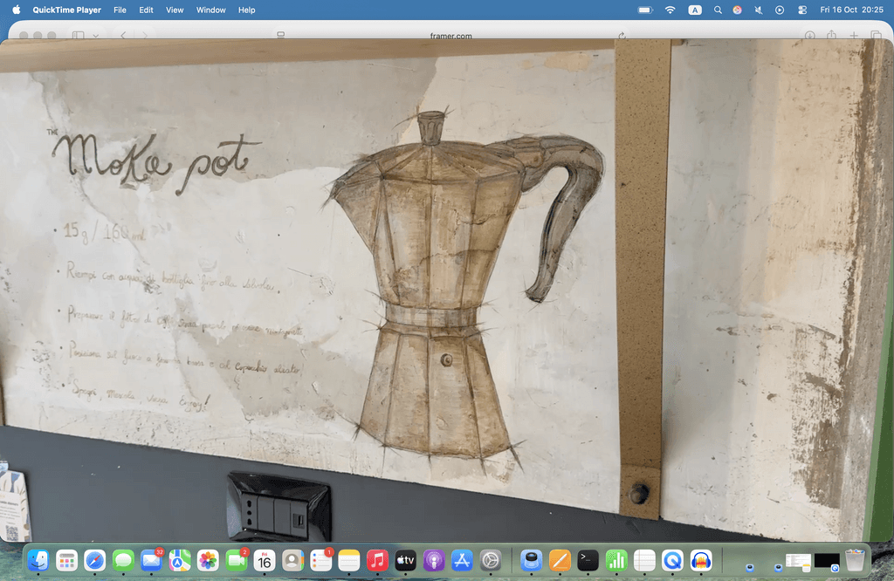
Task: Open Terminal from the Dock
Action: click(588, 560)
